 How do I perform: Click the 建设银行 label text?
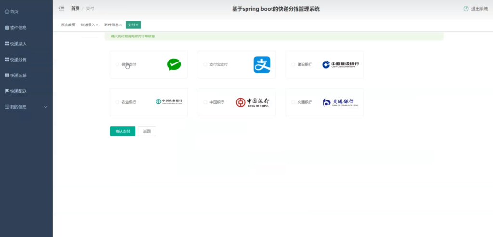305,64
